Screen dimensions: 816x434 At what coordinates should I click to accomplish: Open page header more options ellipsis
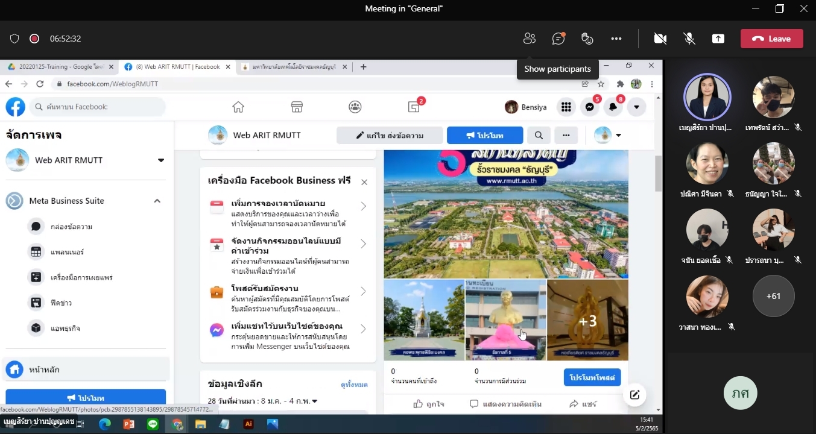click(x=566, y=136)
